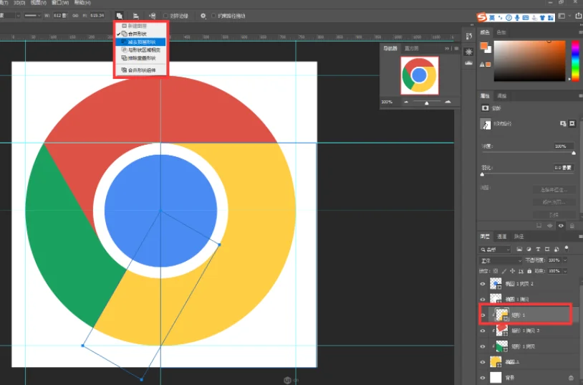This screenshot has width=583, height=385.
Task: Open the Path Arrangement icon
Action: pos(153,16)
